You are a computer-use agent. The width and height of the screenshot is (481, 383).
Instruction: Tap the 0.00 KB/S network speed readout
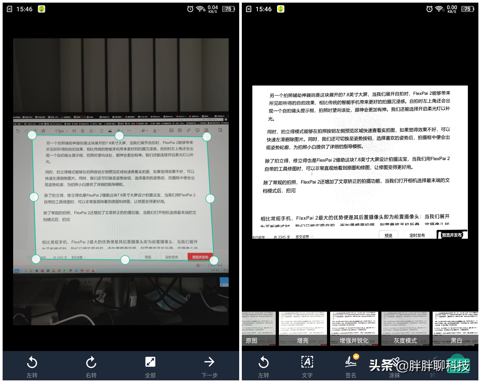[452, 9]
